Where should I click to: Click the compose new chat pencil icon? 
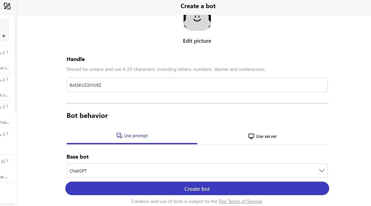(7, 6)
